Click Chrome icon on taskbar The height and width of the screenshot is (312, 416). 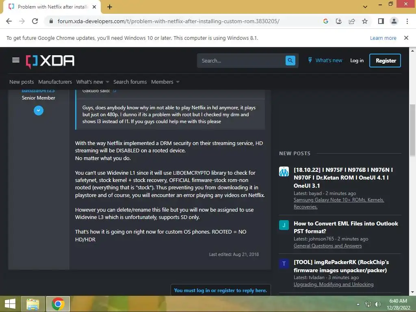point(58,304)
